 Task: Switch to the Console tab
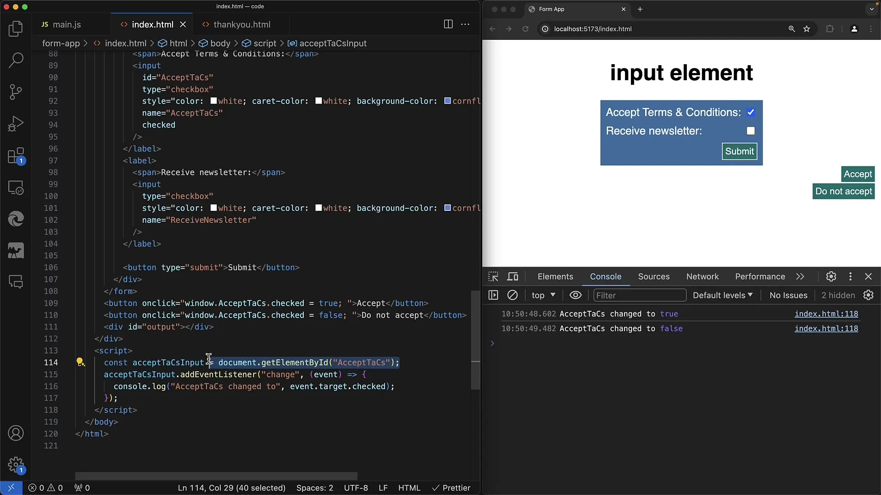click(606, 276)
